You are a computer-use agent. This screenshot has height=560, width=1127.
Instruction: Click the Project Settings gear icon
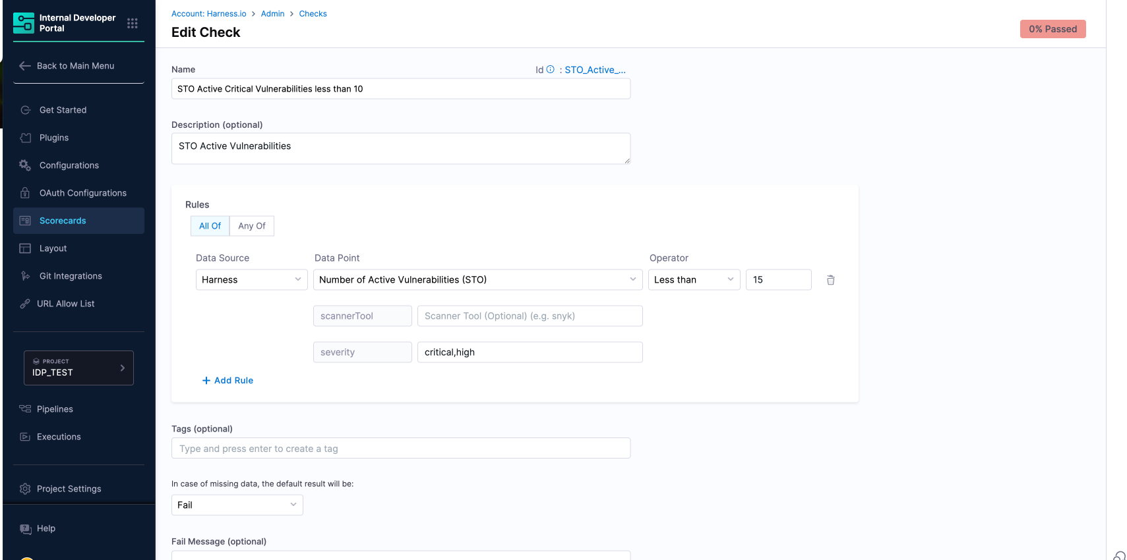pyautogui.click(x=25, y=489)
